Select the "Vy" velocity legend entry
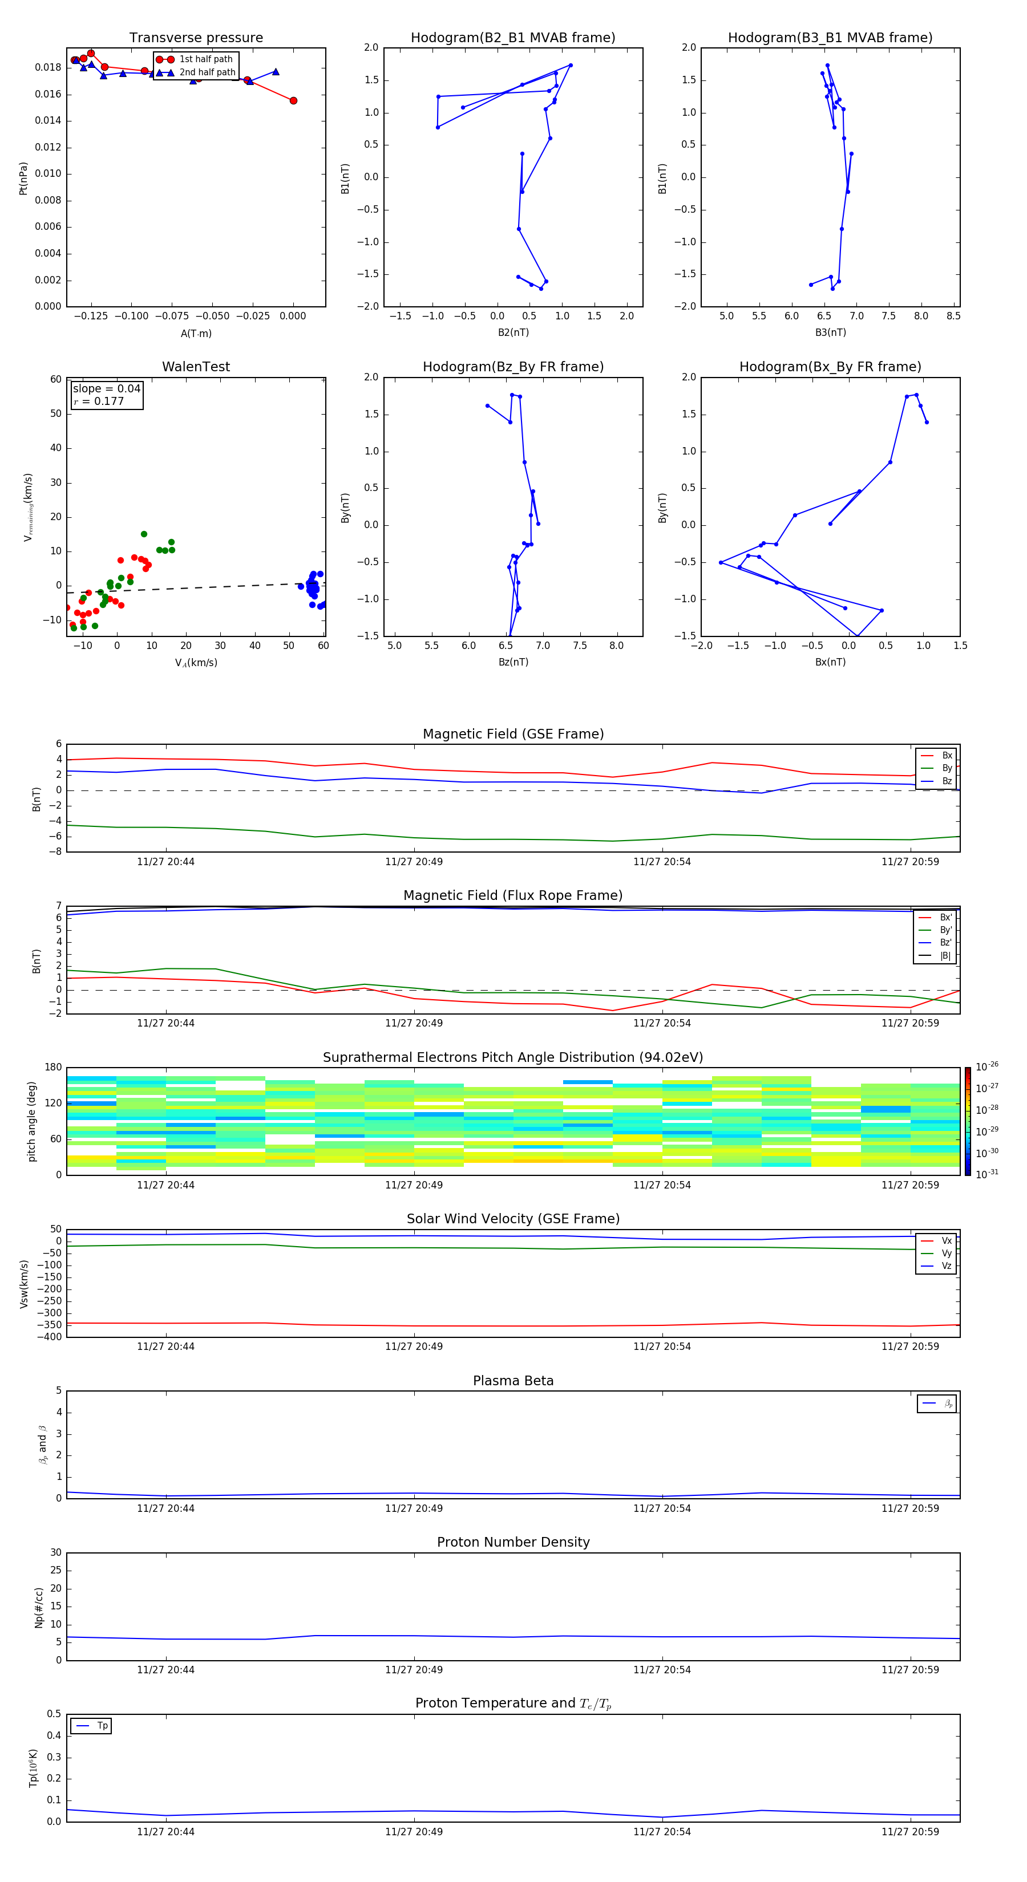This screenshot has height=1882, width=1027. (936, 1253)
